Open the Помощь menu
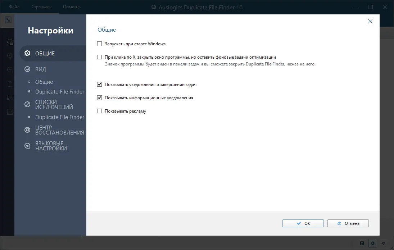This screenshot has width=394, height=250. (x=72, y=7)
